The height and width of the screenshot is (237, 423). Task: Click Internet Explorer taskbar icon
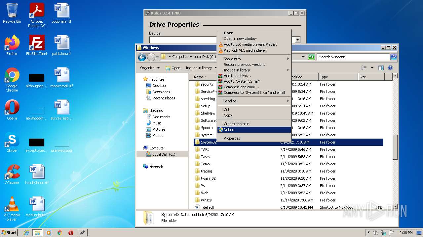(26, 233)
